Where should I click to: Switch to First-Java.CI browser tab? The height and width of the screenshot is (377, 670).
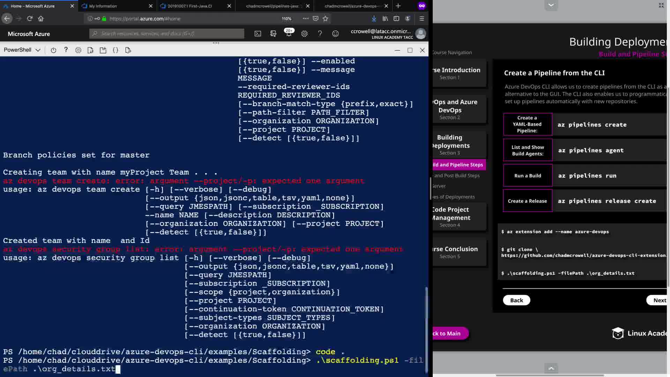(x=189, y=6)
